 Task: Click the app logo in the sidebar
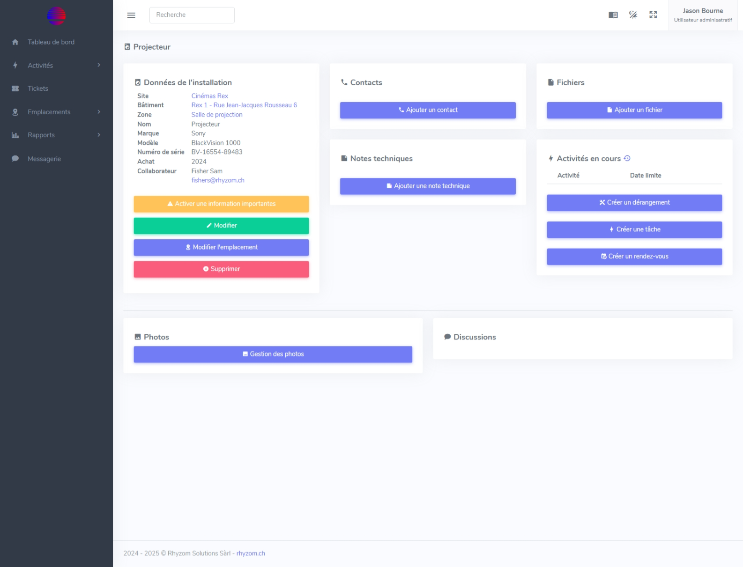(56, 16)
